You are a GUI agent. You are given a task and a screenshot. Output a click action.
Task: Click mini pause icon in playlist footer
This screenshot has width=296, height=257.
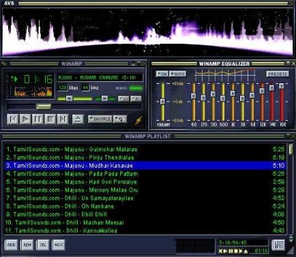[231, 251]
